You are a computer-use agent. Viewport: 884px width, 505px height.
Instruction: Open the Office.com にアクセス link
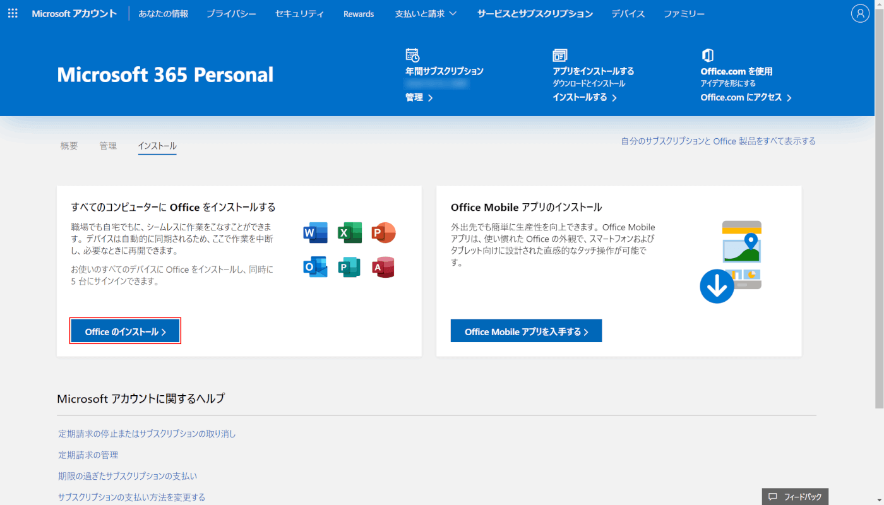point(746,97)
